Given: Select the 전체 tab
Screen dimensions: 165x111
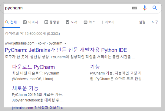Looking at the screenshot, I should tap(11, 22).
